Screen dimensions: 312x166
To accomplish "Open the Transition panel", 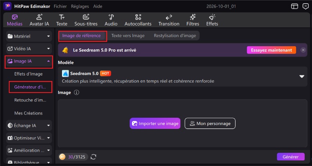I will tap(169, 20).
